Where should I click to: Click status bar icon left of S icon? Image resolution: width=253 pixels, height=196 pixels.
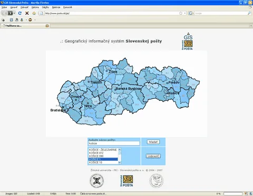click(x=246, y=194)
